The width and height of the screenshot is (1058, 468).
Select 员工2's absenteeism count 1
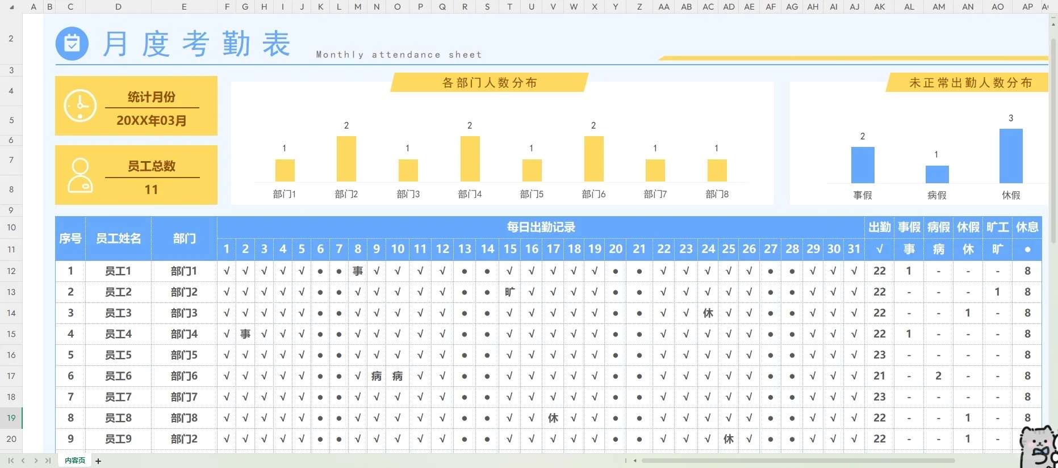[x=998, y=292]
